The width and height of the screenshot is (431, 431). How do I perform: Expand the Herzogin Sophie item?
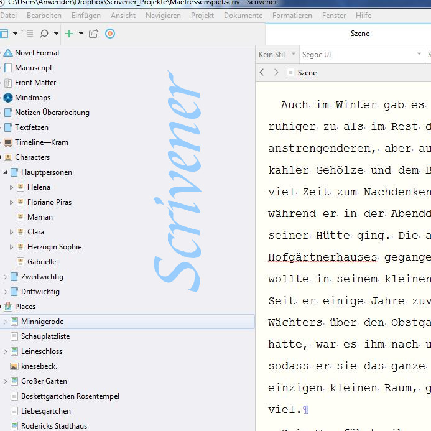pyautogui.click(x=11, y=247)
